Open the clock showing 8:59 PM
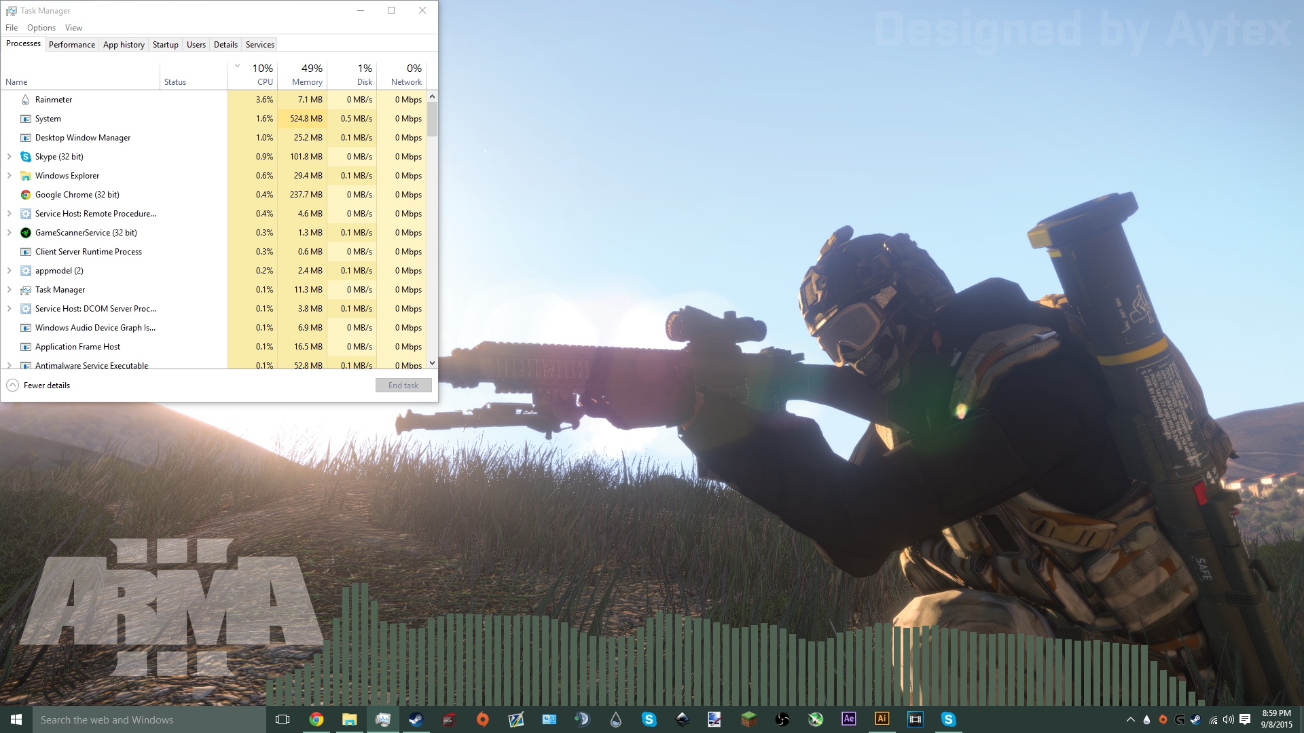The height and width of the screenshot is (733, 1304). pyautogui.click(x=1277, y=719)
